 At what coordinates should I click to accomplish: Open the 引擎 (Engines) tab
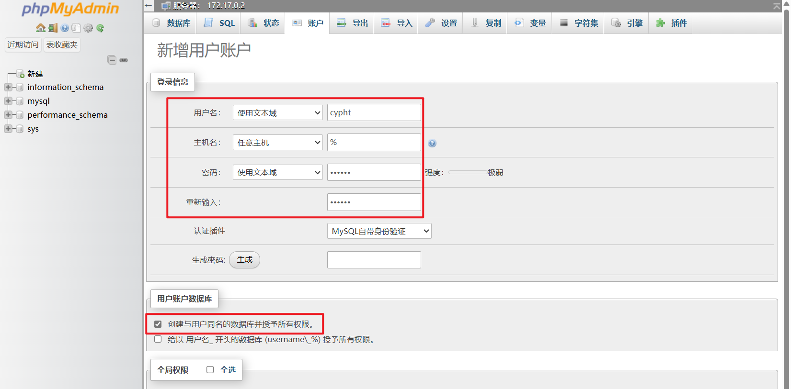[627, 23]
